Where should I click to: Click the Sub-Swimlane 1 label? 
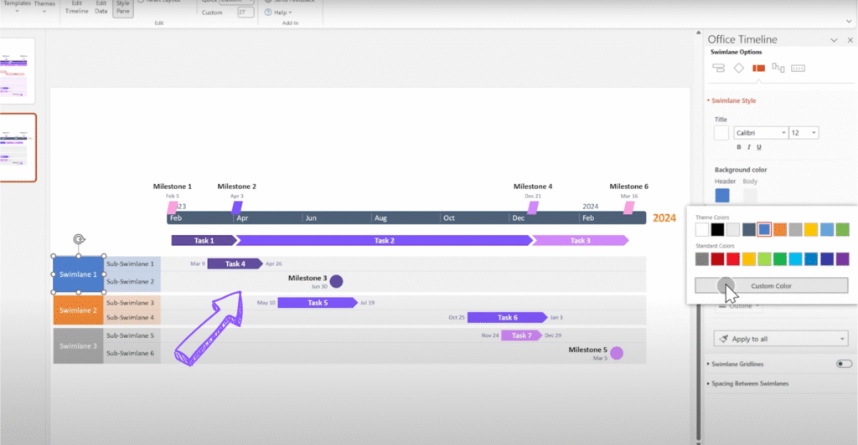coord(130,263)
